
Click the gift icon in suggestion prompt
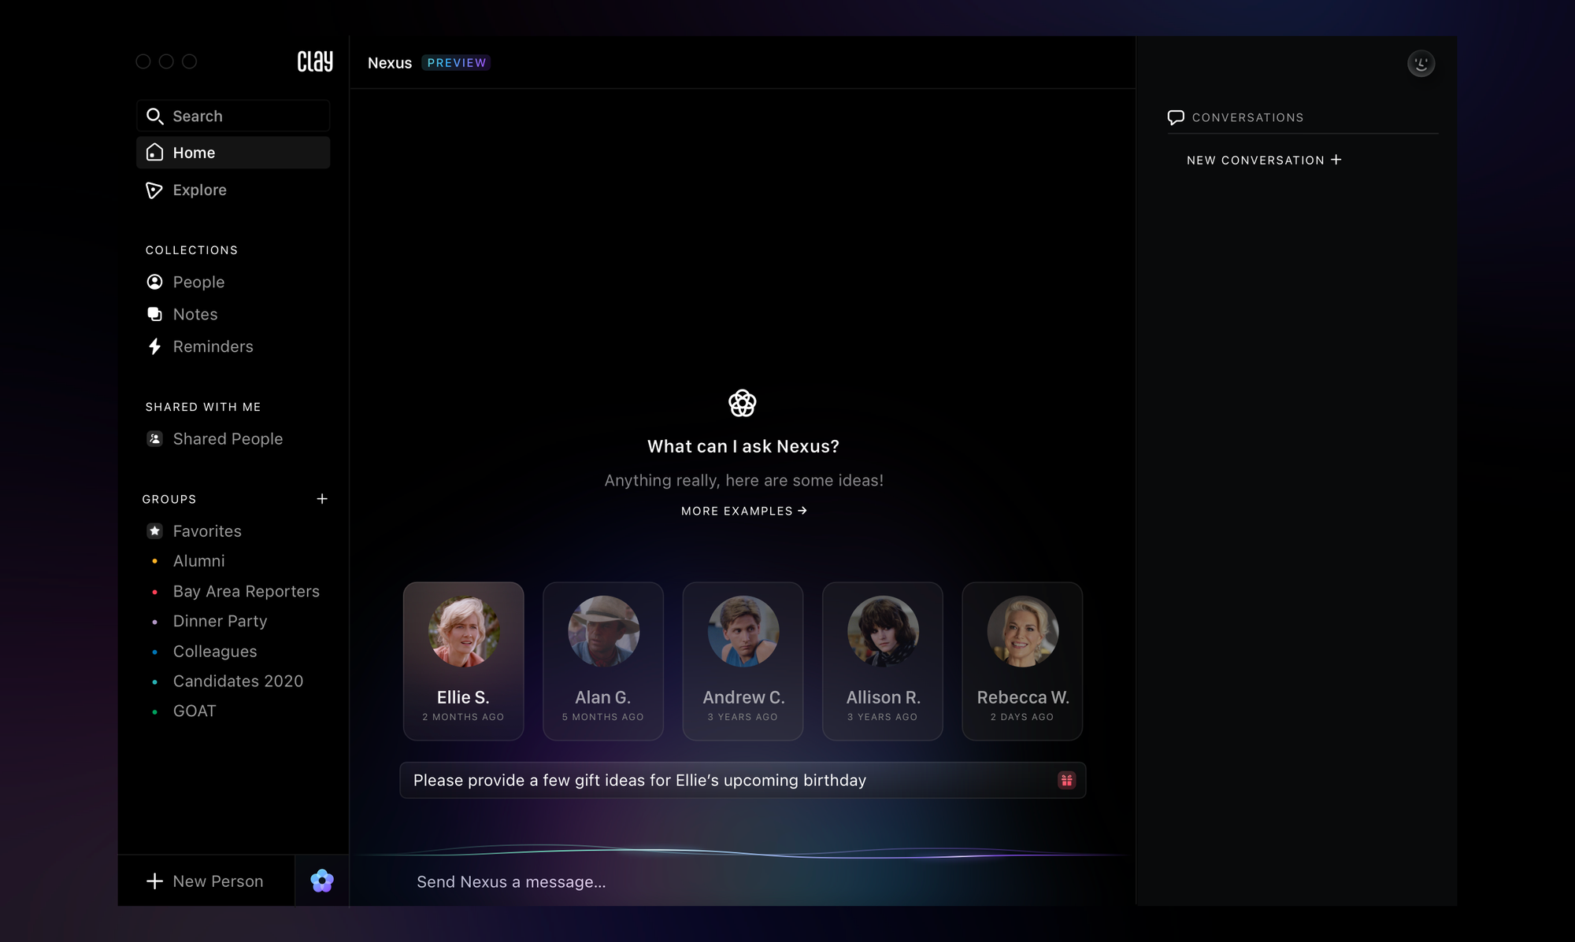(x=1066, y=780)
